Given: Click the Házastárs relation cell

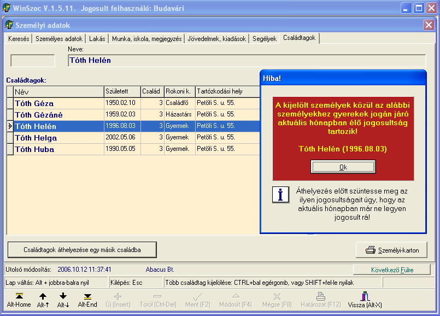Looking at the screenshot, I should coord(180,115).
